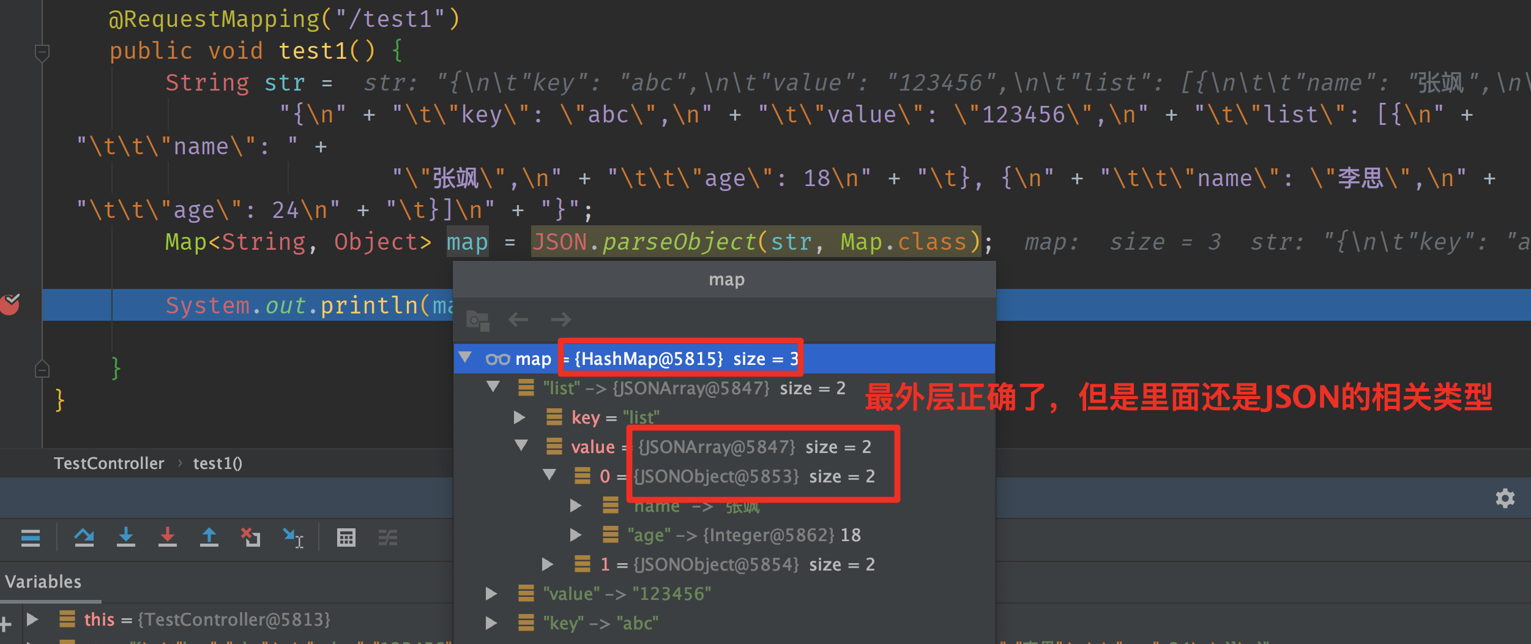Select the Step Into icon
The width and height of the screenshot is (1531, 644).
click(x=125, y=537)
